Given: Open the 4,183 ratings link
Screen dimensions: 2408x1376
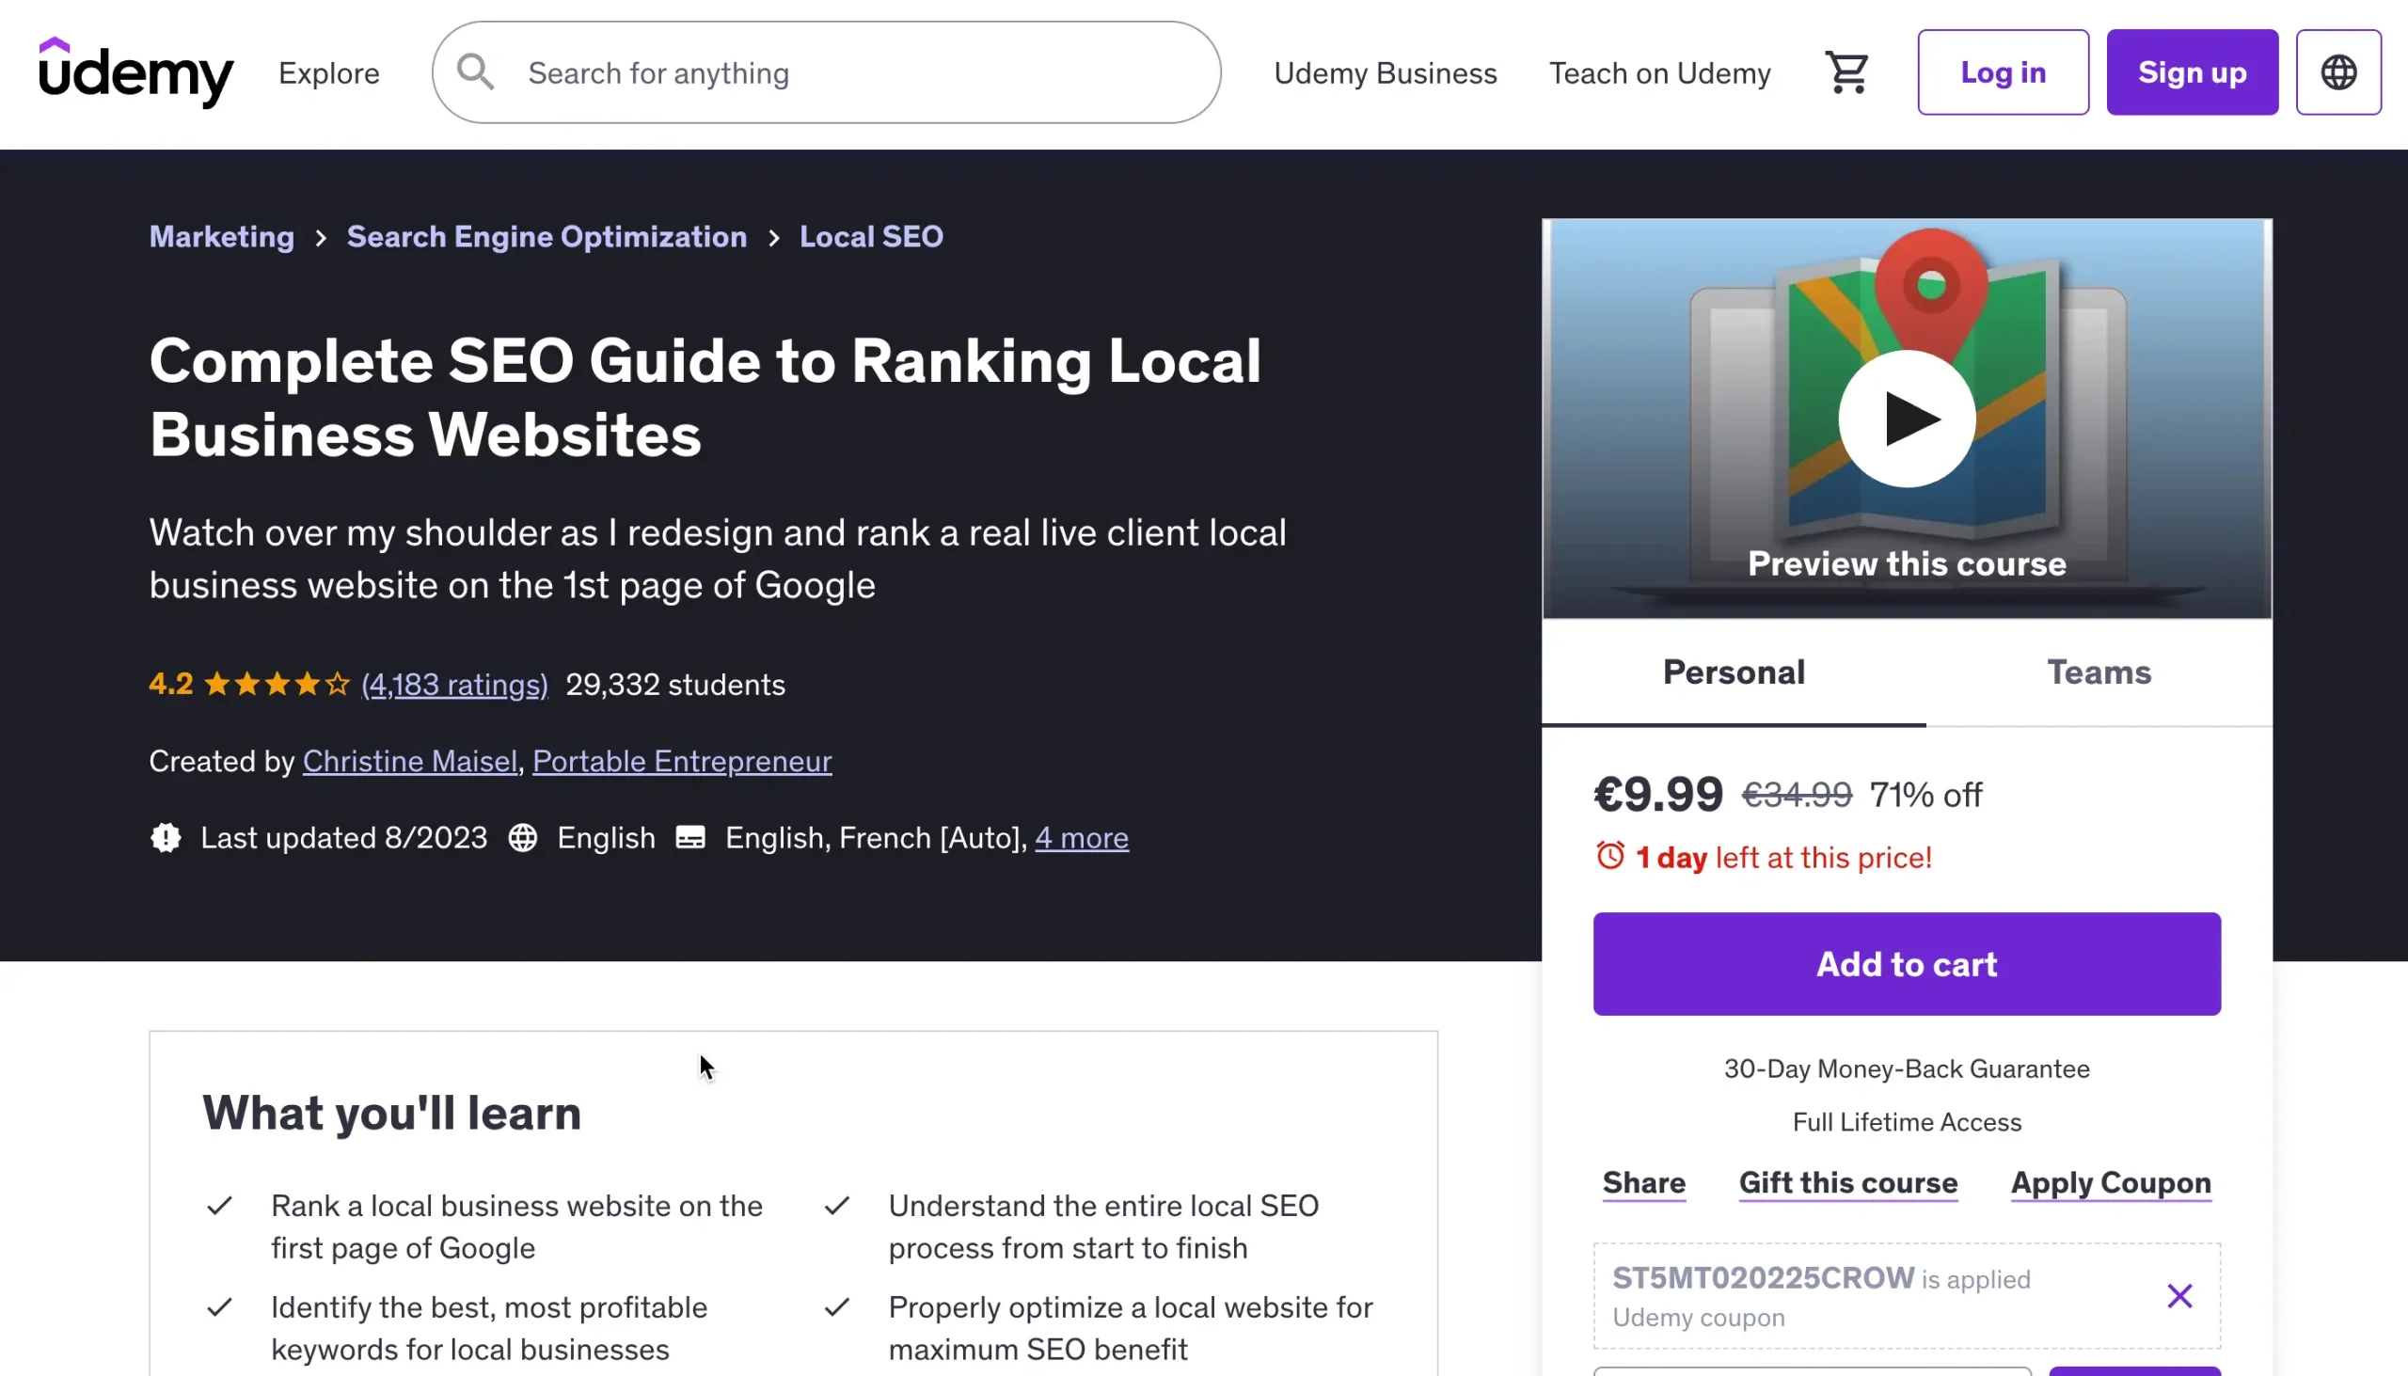Looking at the screenshot, I should click(x=454, y=684).
